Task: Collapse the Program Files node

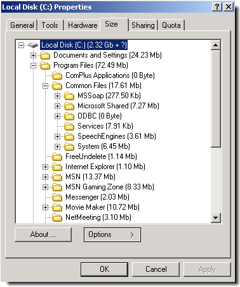Action: [x=33, y=65]
